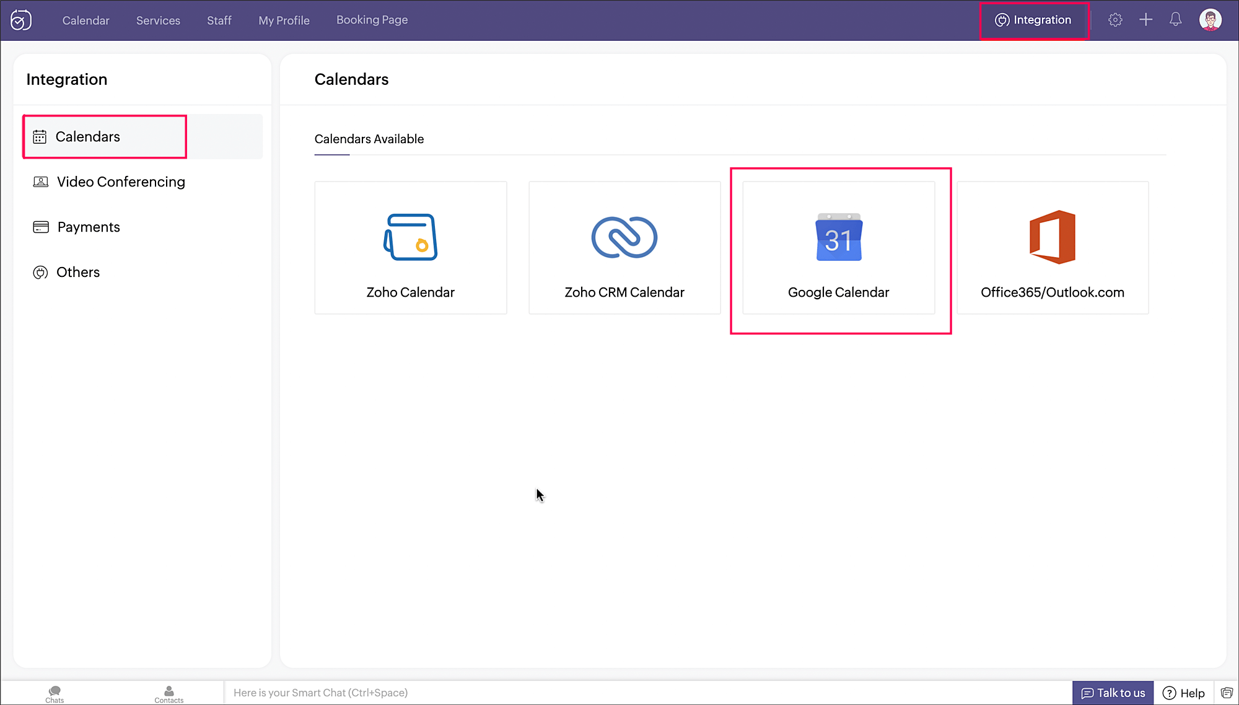
Task: Click the Integration plug icon in header
Action: tap(1002, 20)
